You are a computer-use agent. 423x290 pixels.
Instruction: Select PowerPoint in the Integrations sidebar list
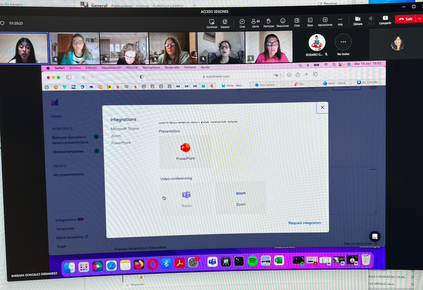click(121, 143)
